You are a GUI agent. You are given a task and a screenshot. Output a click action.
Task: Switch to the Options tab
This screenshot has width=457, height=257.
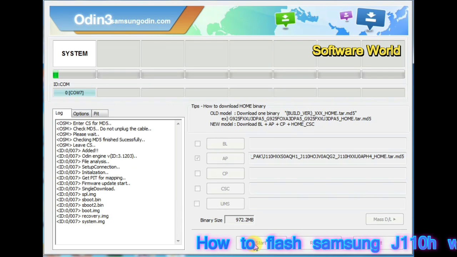point(81,114)
